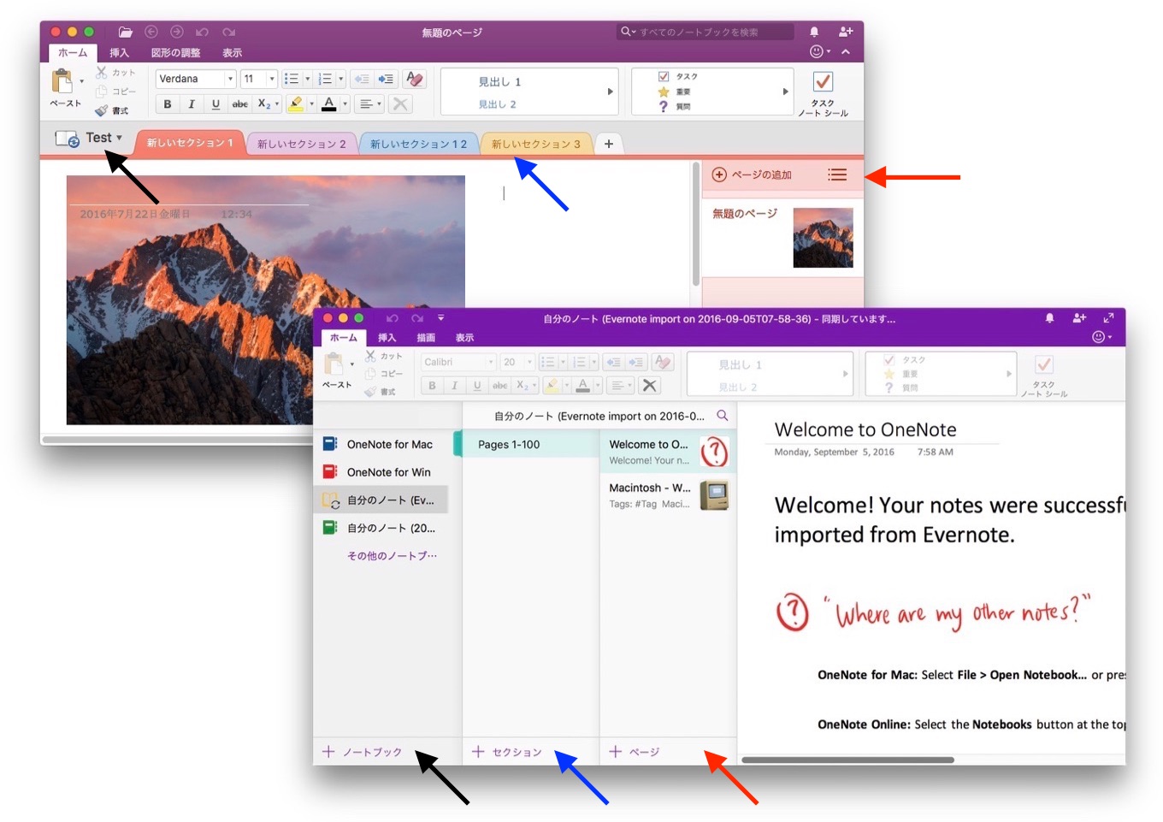This screenshot has height=822, width=1163.
Task: Select the ペースト (Paste) tool
Action: [x=62, y=86]
